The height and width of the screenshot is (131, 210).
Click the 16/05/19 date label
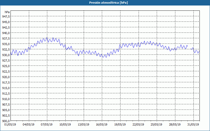pyautogui.click(x=102, y=125)
